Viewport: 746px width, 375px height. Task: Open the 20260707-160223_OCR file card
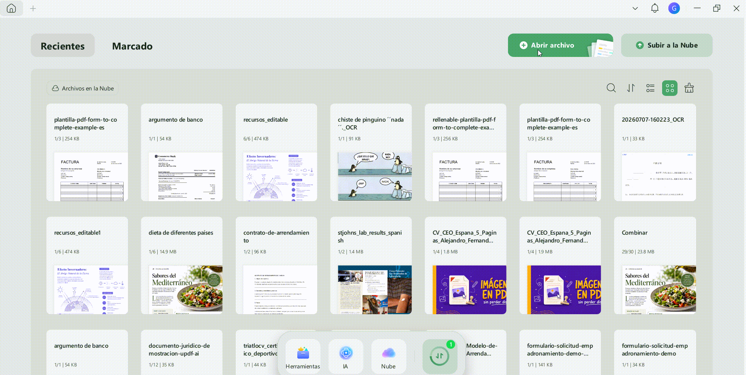[655, 152]
